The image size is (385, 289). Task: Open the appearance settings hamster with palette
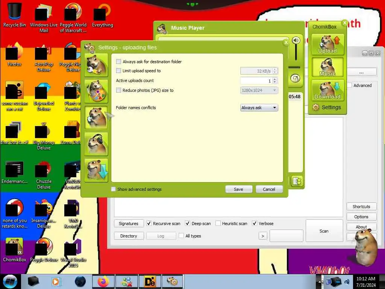click(96, 91)
